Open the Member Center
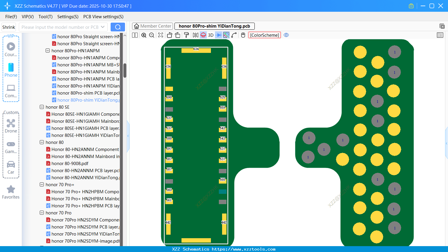Screen dimensions: 448x252 tap(152, 26)
